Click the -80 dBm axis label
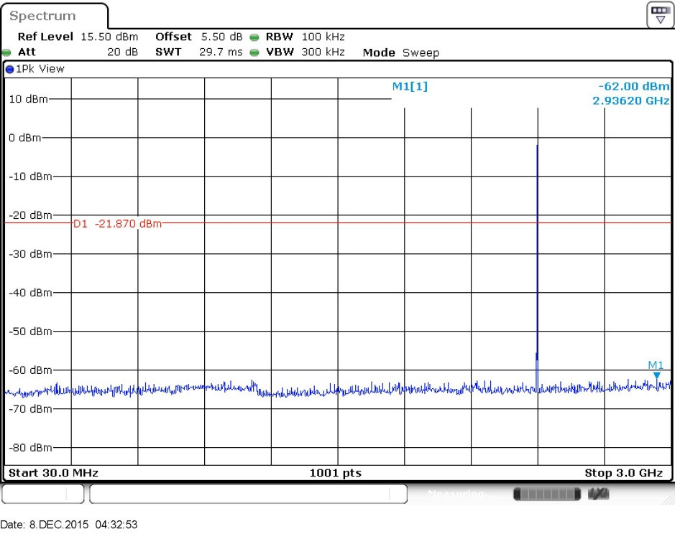 (31, 448)
